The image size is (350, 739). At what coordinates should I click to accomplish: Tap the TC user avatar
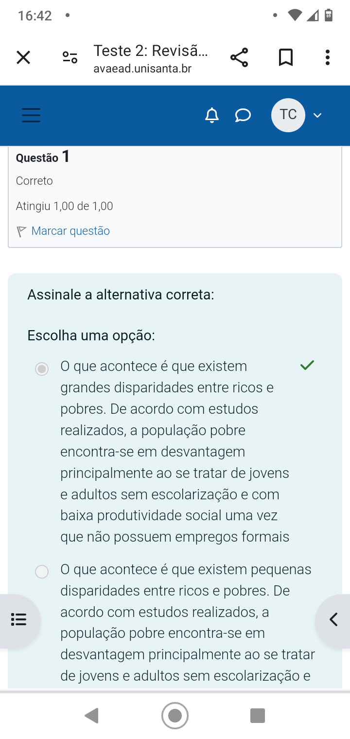288,115
